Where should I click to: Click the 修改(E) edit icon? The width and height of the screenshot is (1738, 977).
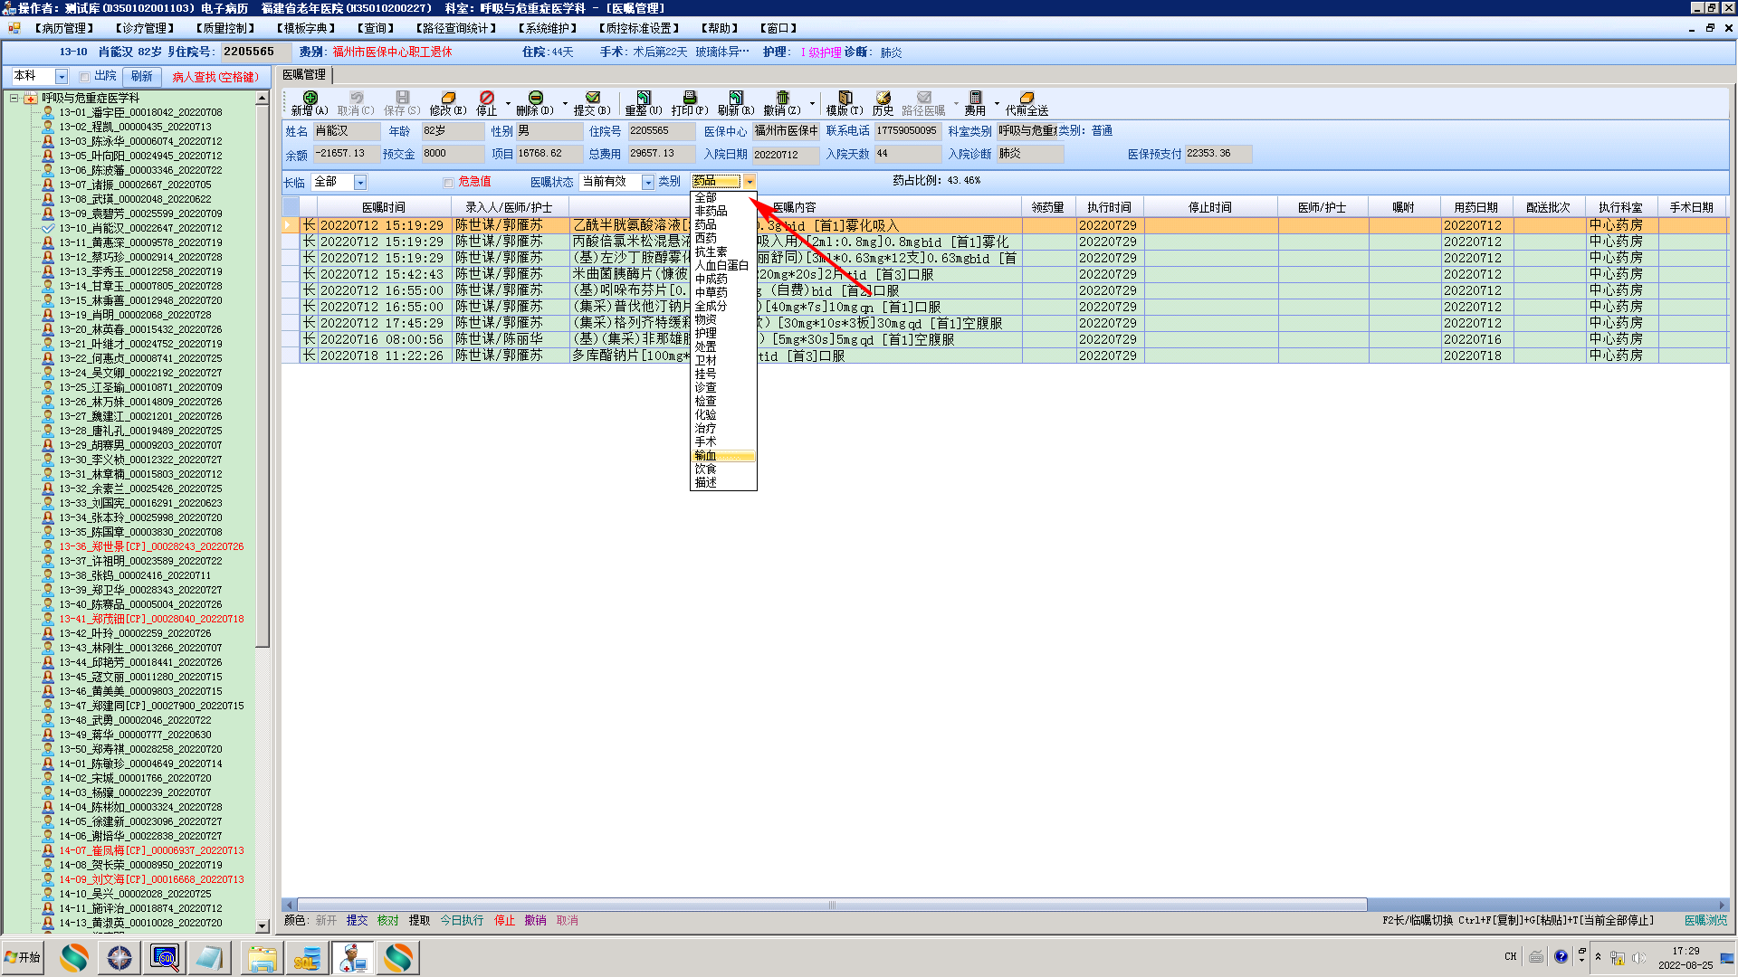tap(447, 98)
